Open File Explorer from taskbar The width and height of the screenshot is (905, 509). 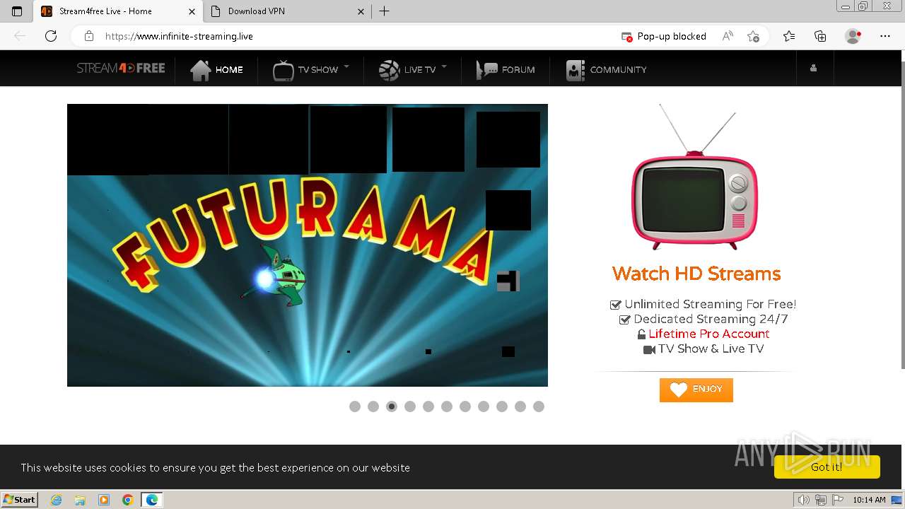pyautogui.click(x=80, y=500)
